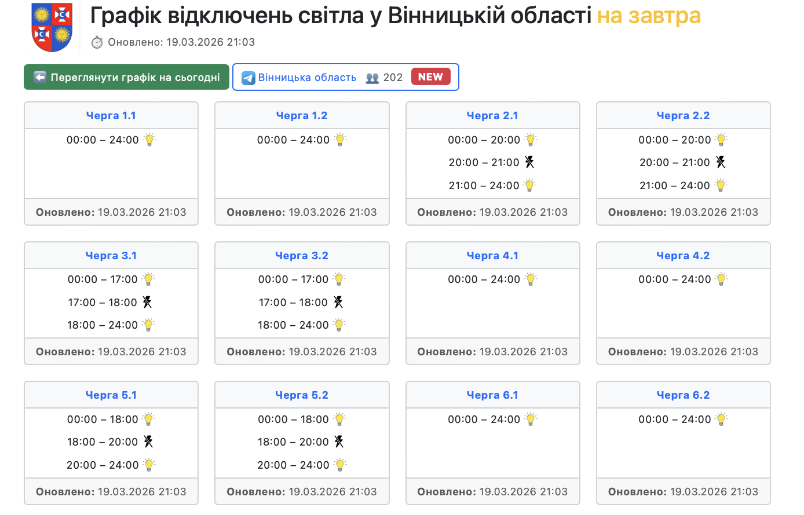
Task: Open the Черга 6.1 queue link
Action: [492, 395]
